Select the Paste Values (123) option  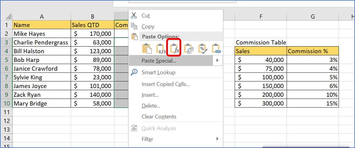pos(161,48)
